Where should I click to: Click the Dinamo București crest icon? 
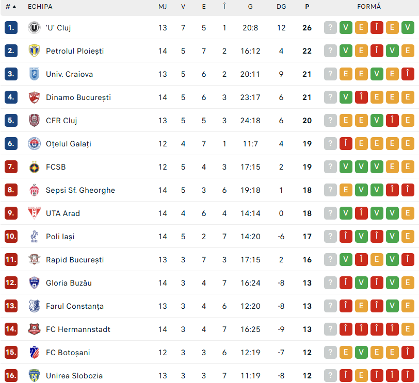click(x=34, y=97)
